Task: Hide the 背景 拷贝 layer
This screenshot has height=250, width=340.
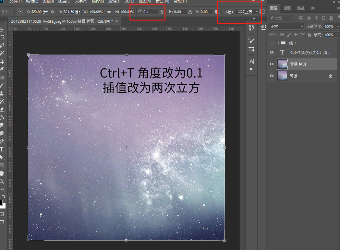Action: [272, 64]
